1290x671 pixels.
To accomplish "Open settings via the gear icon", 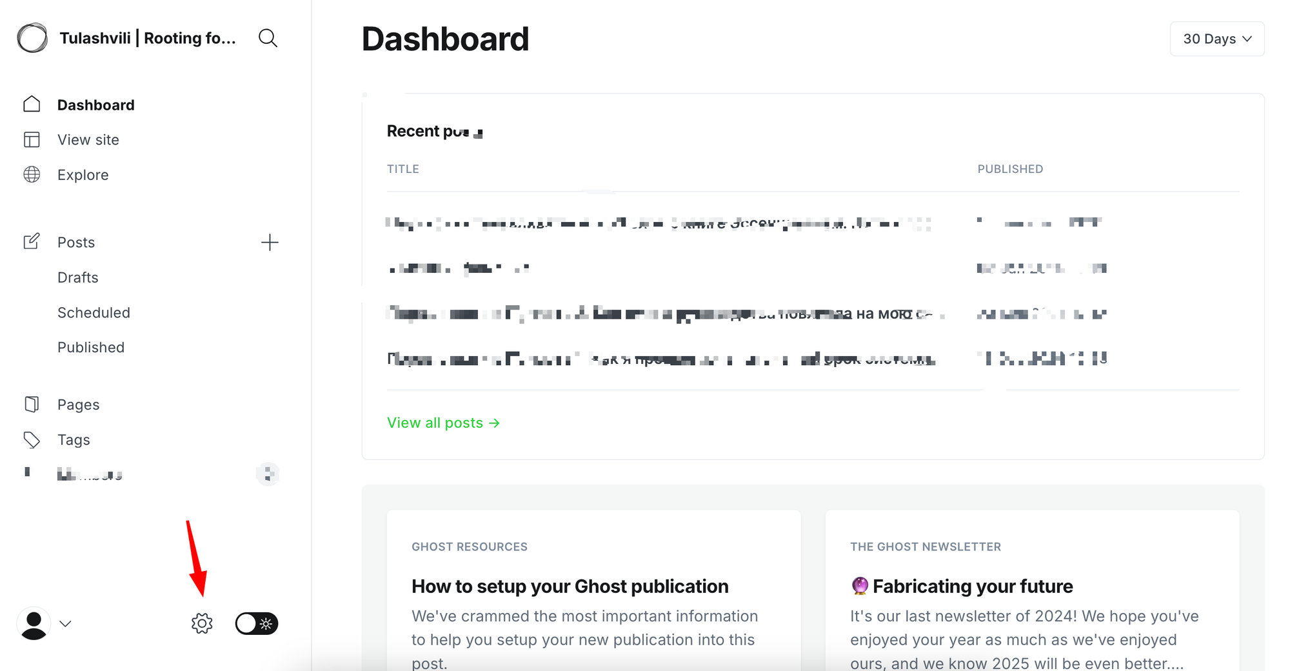I will point(202,623).
